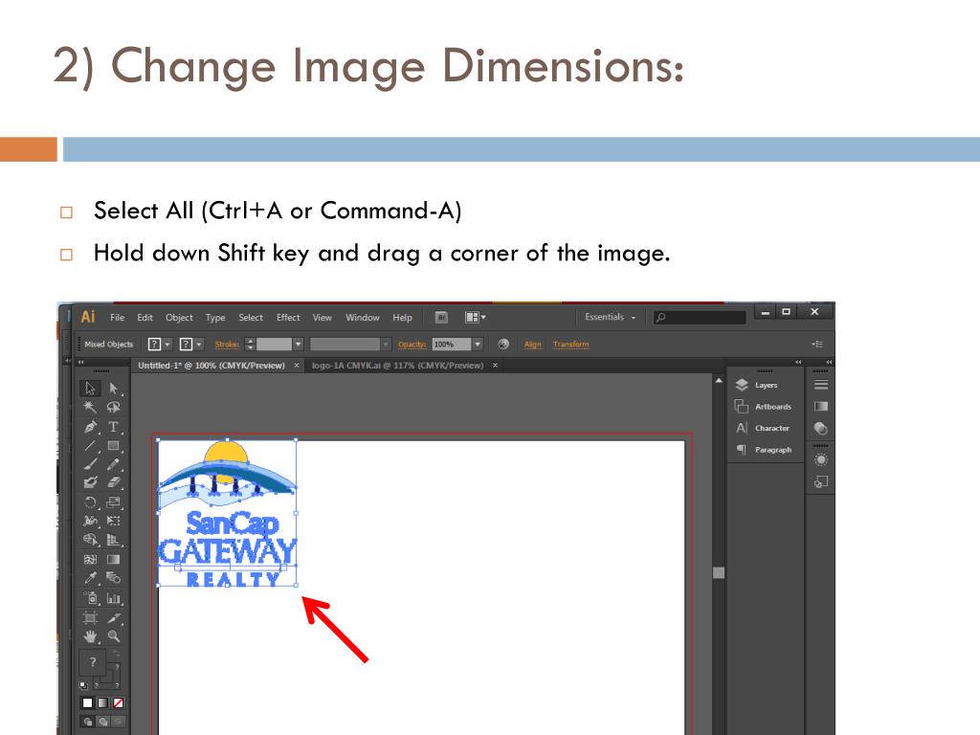
Task: Click the Recolor Artwork icon
Action: click(x=503, y=345)
